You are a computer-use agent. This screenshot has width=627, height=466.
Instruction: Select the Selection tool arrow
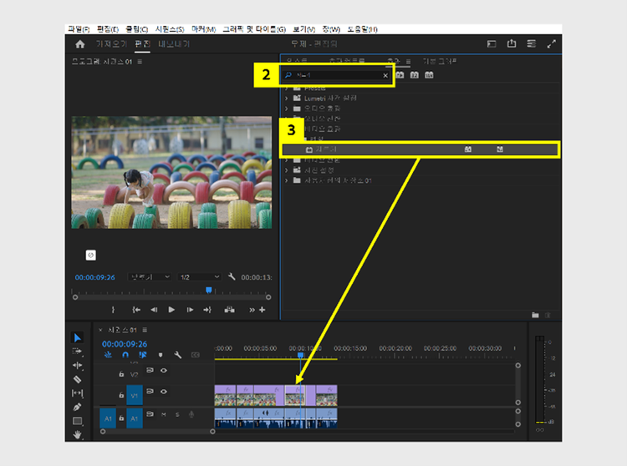[x=77, y=338]
